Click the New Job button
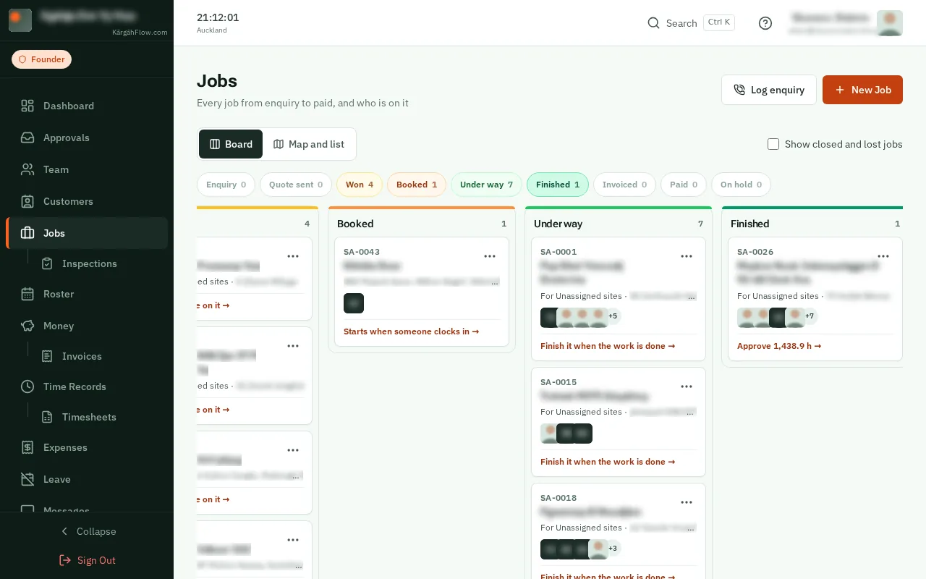 tap(862, 90)
